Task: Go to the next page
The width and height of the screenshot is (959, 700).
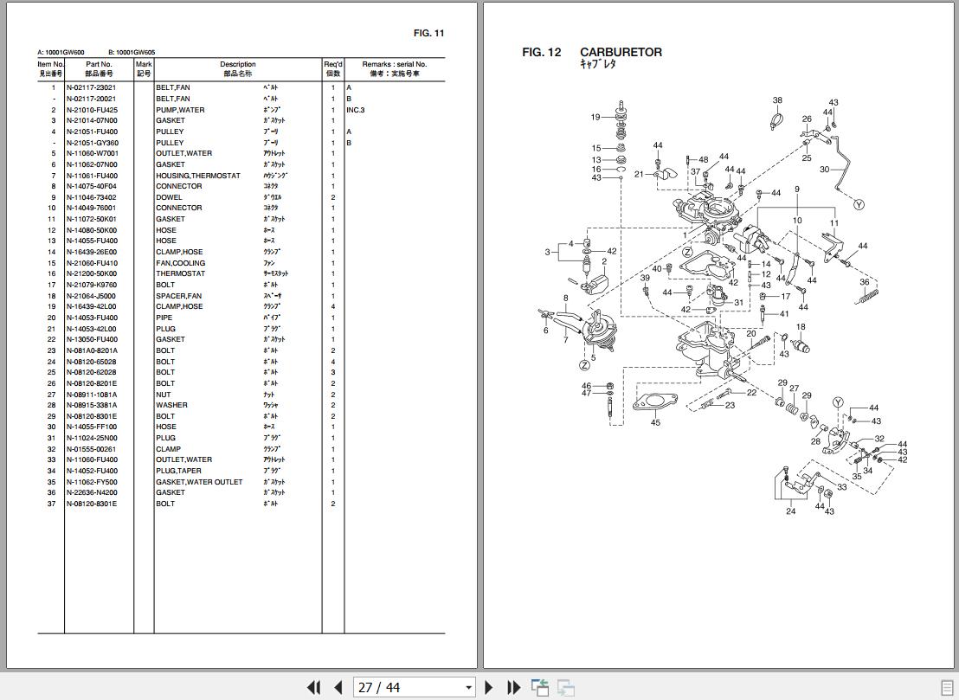Action: click(489, 687)
